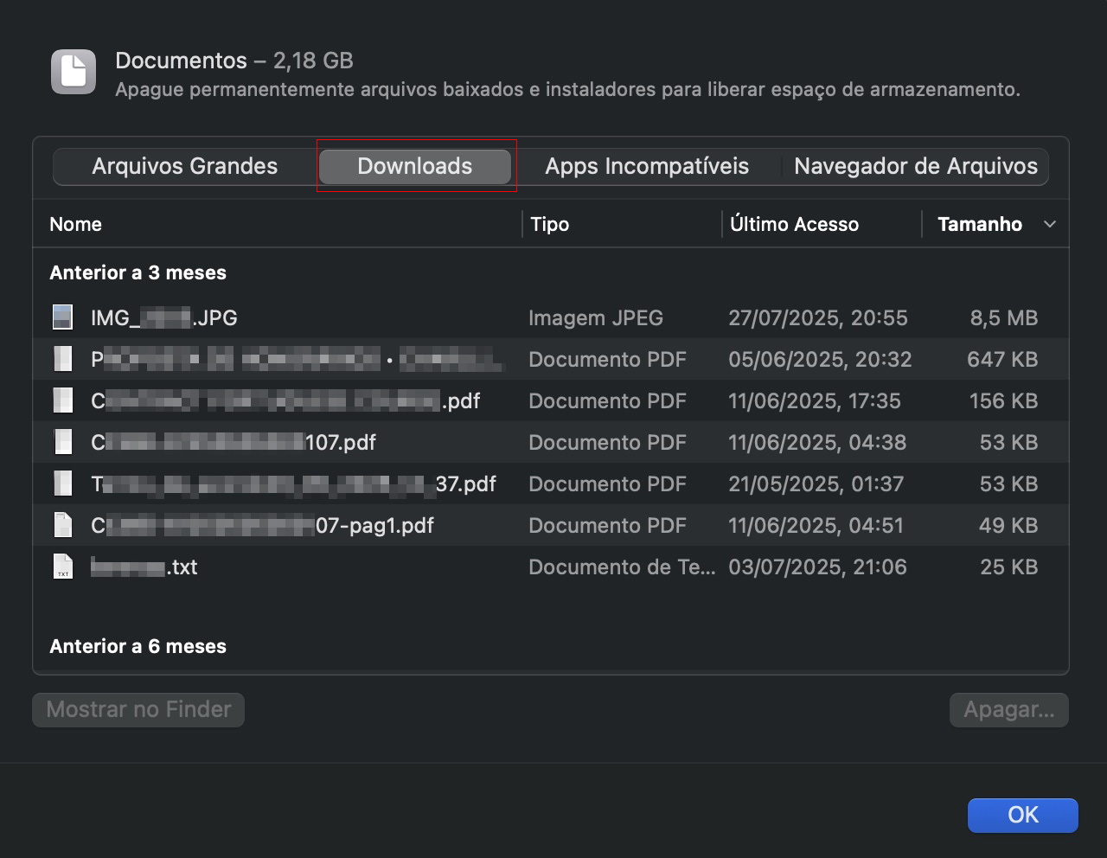Select the Navegador de Arquivos tab
The image size is (1107, 858).
click(916, 166)
